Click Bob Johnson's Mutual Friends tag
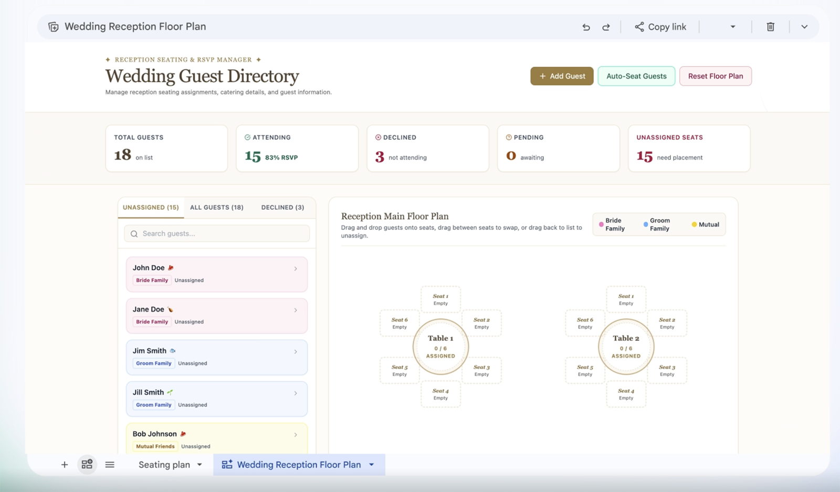This screenshot has height=492, width=840. [155, 447]
